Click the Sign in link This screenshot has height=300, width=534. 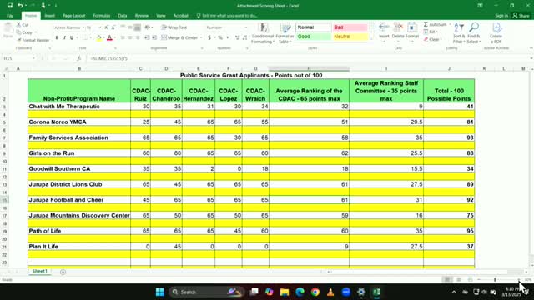click(501, 16)
